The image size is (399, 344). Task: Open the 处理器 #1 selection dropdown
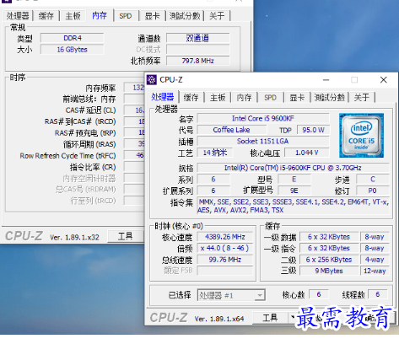click(x=231, y=295)
